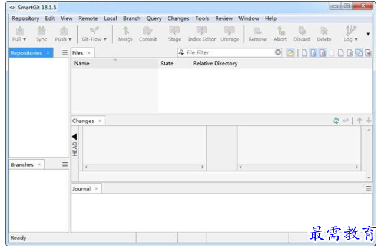Click the Git-Flow toolbar icon
Image resolution: width=381 pixels, height=252 pixels.
coord(94,31)
